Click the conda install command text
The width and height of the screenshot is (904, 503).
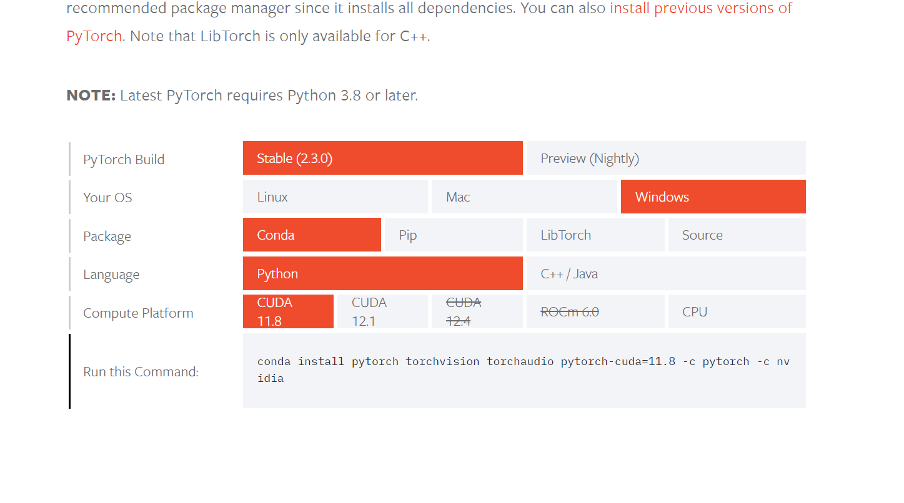click(524, 369)
